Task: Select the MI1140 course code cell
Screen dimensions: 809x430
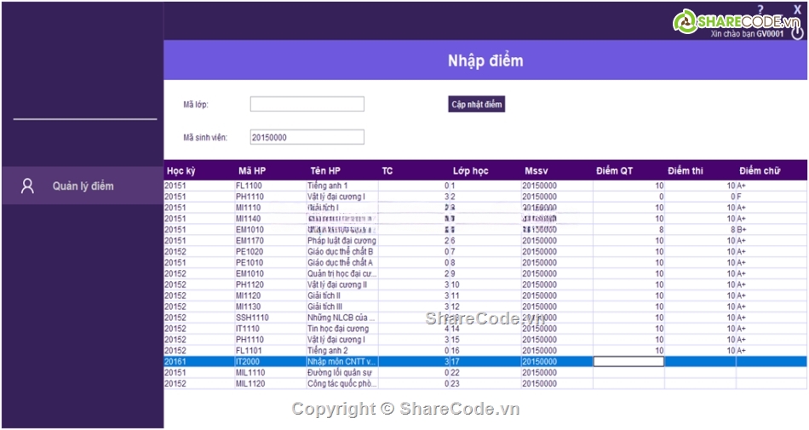Action: [271, 219]
